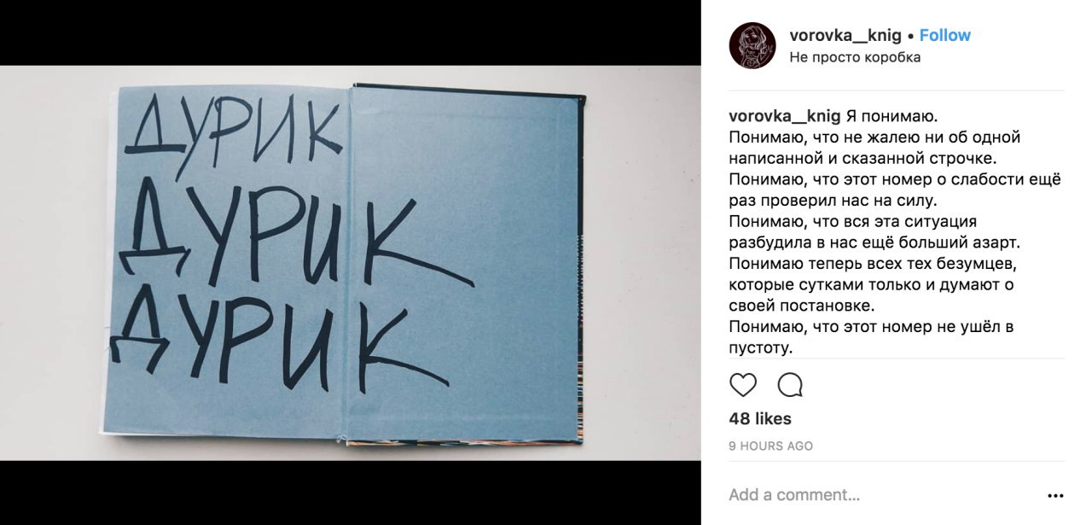Follow the vorovka__knig account

coord(945,35)
